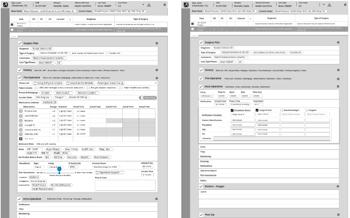Remove Lidocaine jelly from medications list

(x=21, y=130)
